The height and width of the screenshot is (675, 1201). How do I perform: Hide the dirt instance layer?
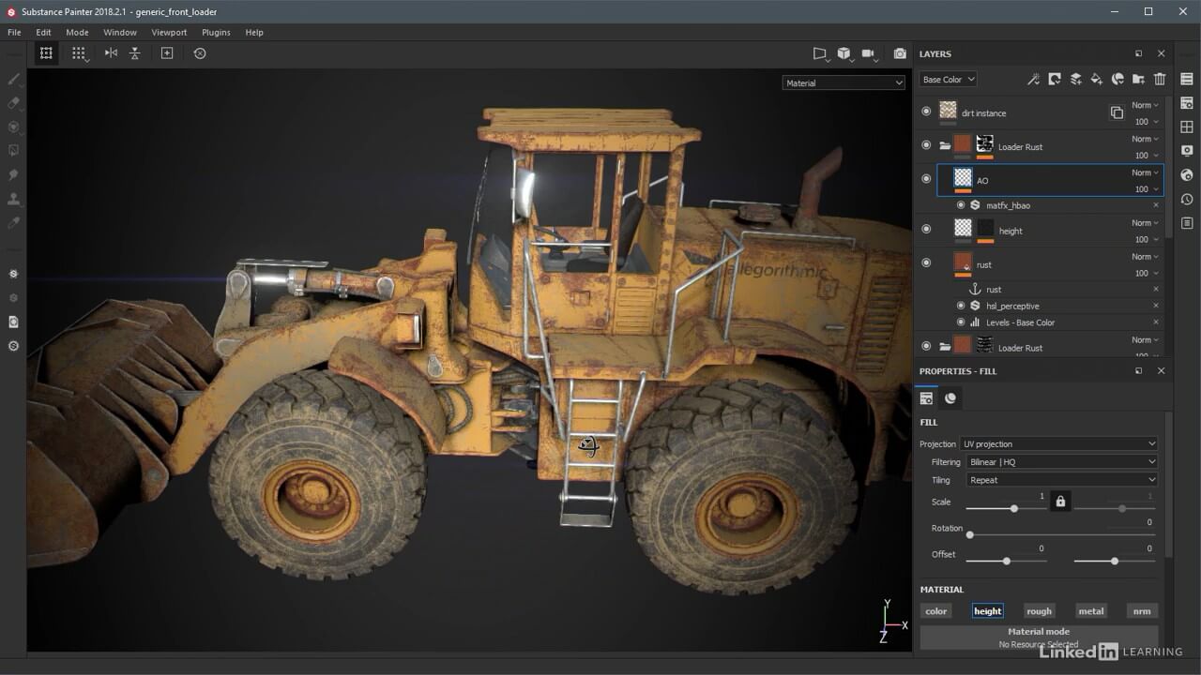point(926,112)
